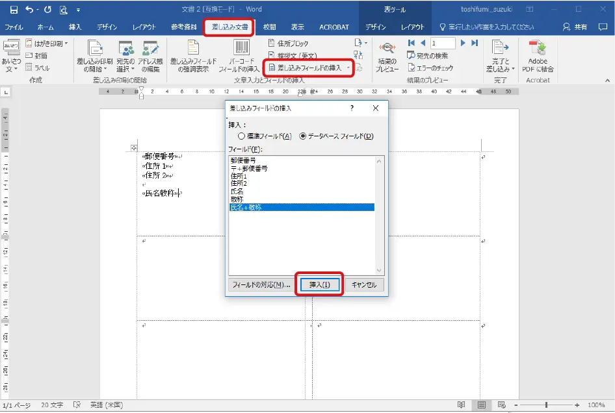615x413 pixels.
Task: Click the ribbon's Match Fields icon
Action: [x=358, y=55]
